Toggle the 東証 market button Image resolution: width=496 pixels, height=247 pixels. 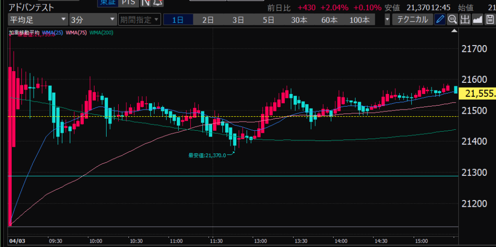coord(107,2)
